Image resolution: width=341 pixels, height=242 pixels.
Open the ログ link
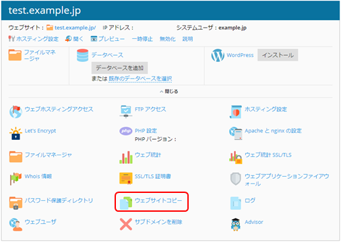pyautogui.click(x=250, y=200)
